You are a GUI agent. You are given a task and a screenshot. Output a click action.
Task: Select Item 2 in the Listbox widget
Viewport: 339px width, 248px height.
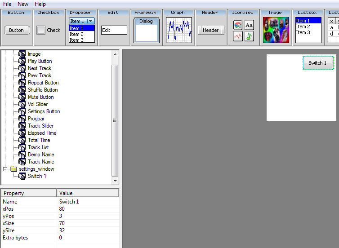(x=303, y=27)
